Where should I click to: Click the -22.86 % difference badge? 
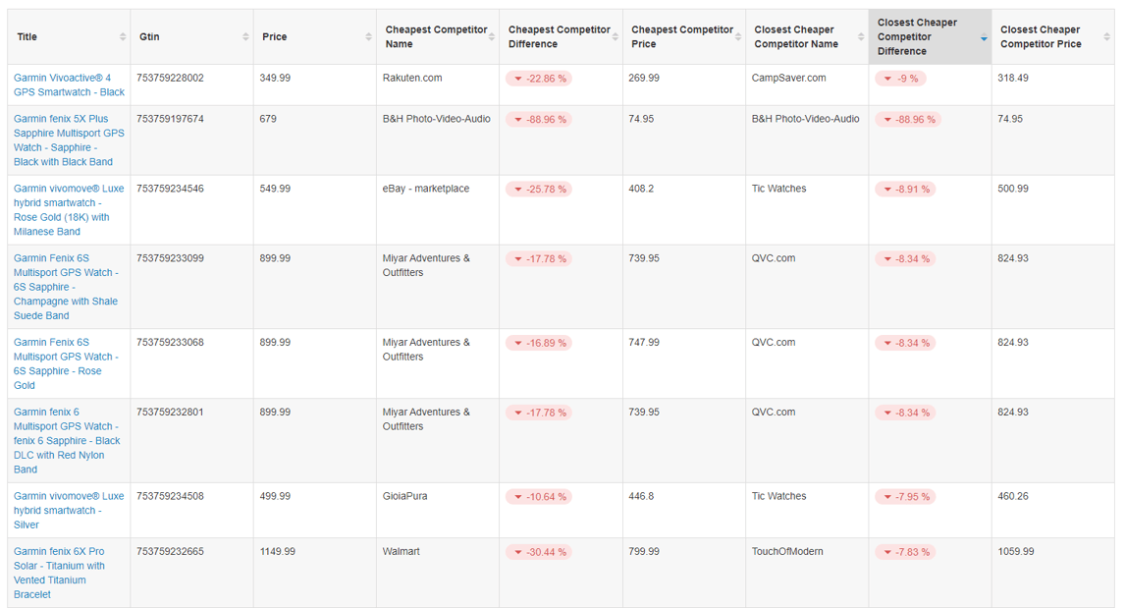pyautogui.click(x=538, y=79)
